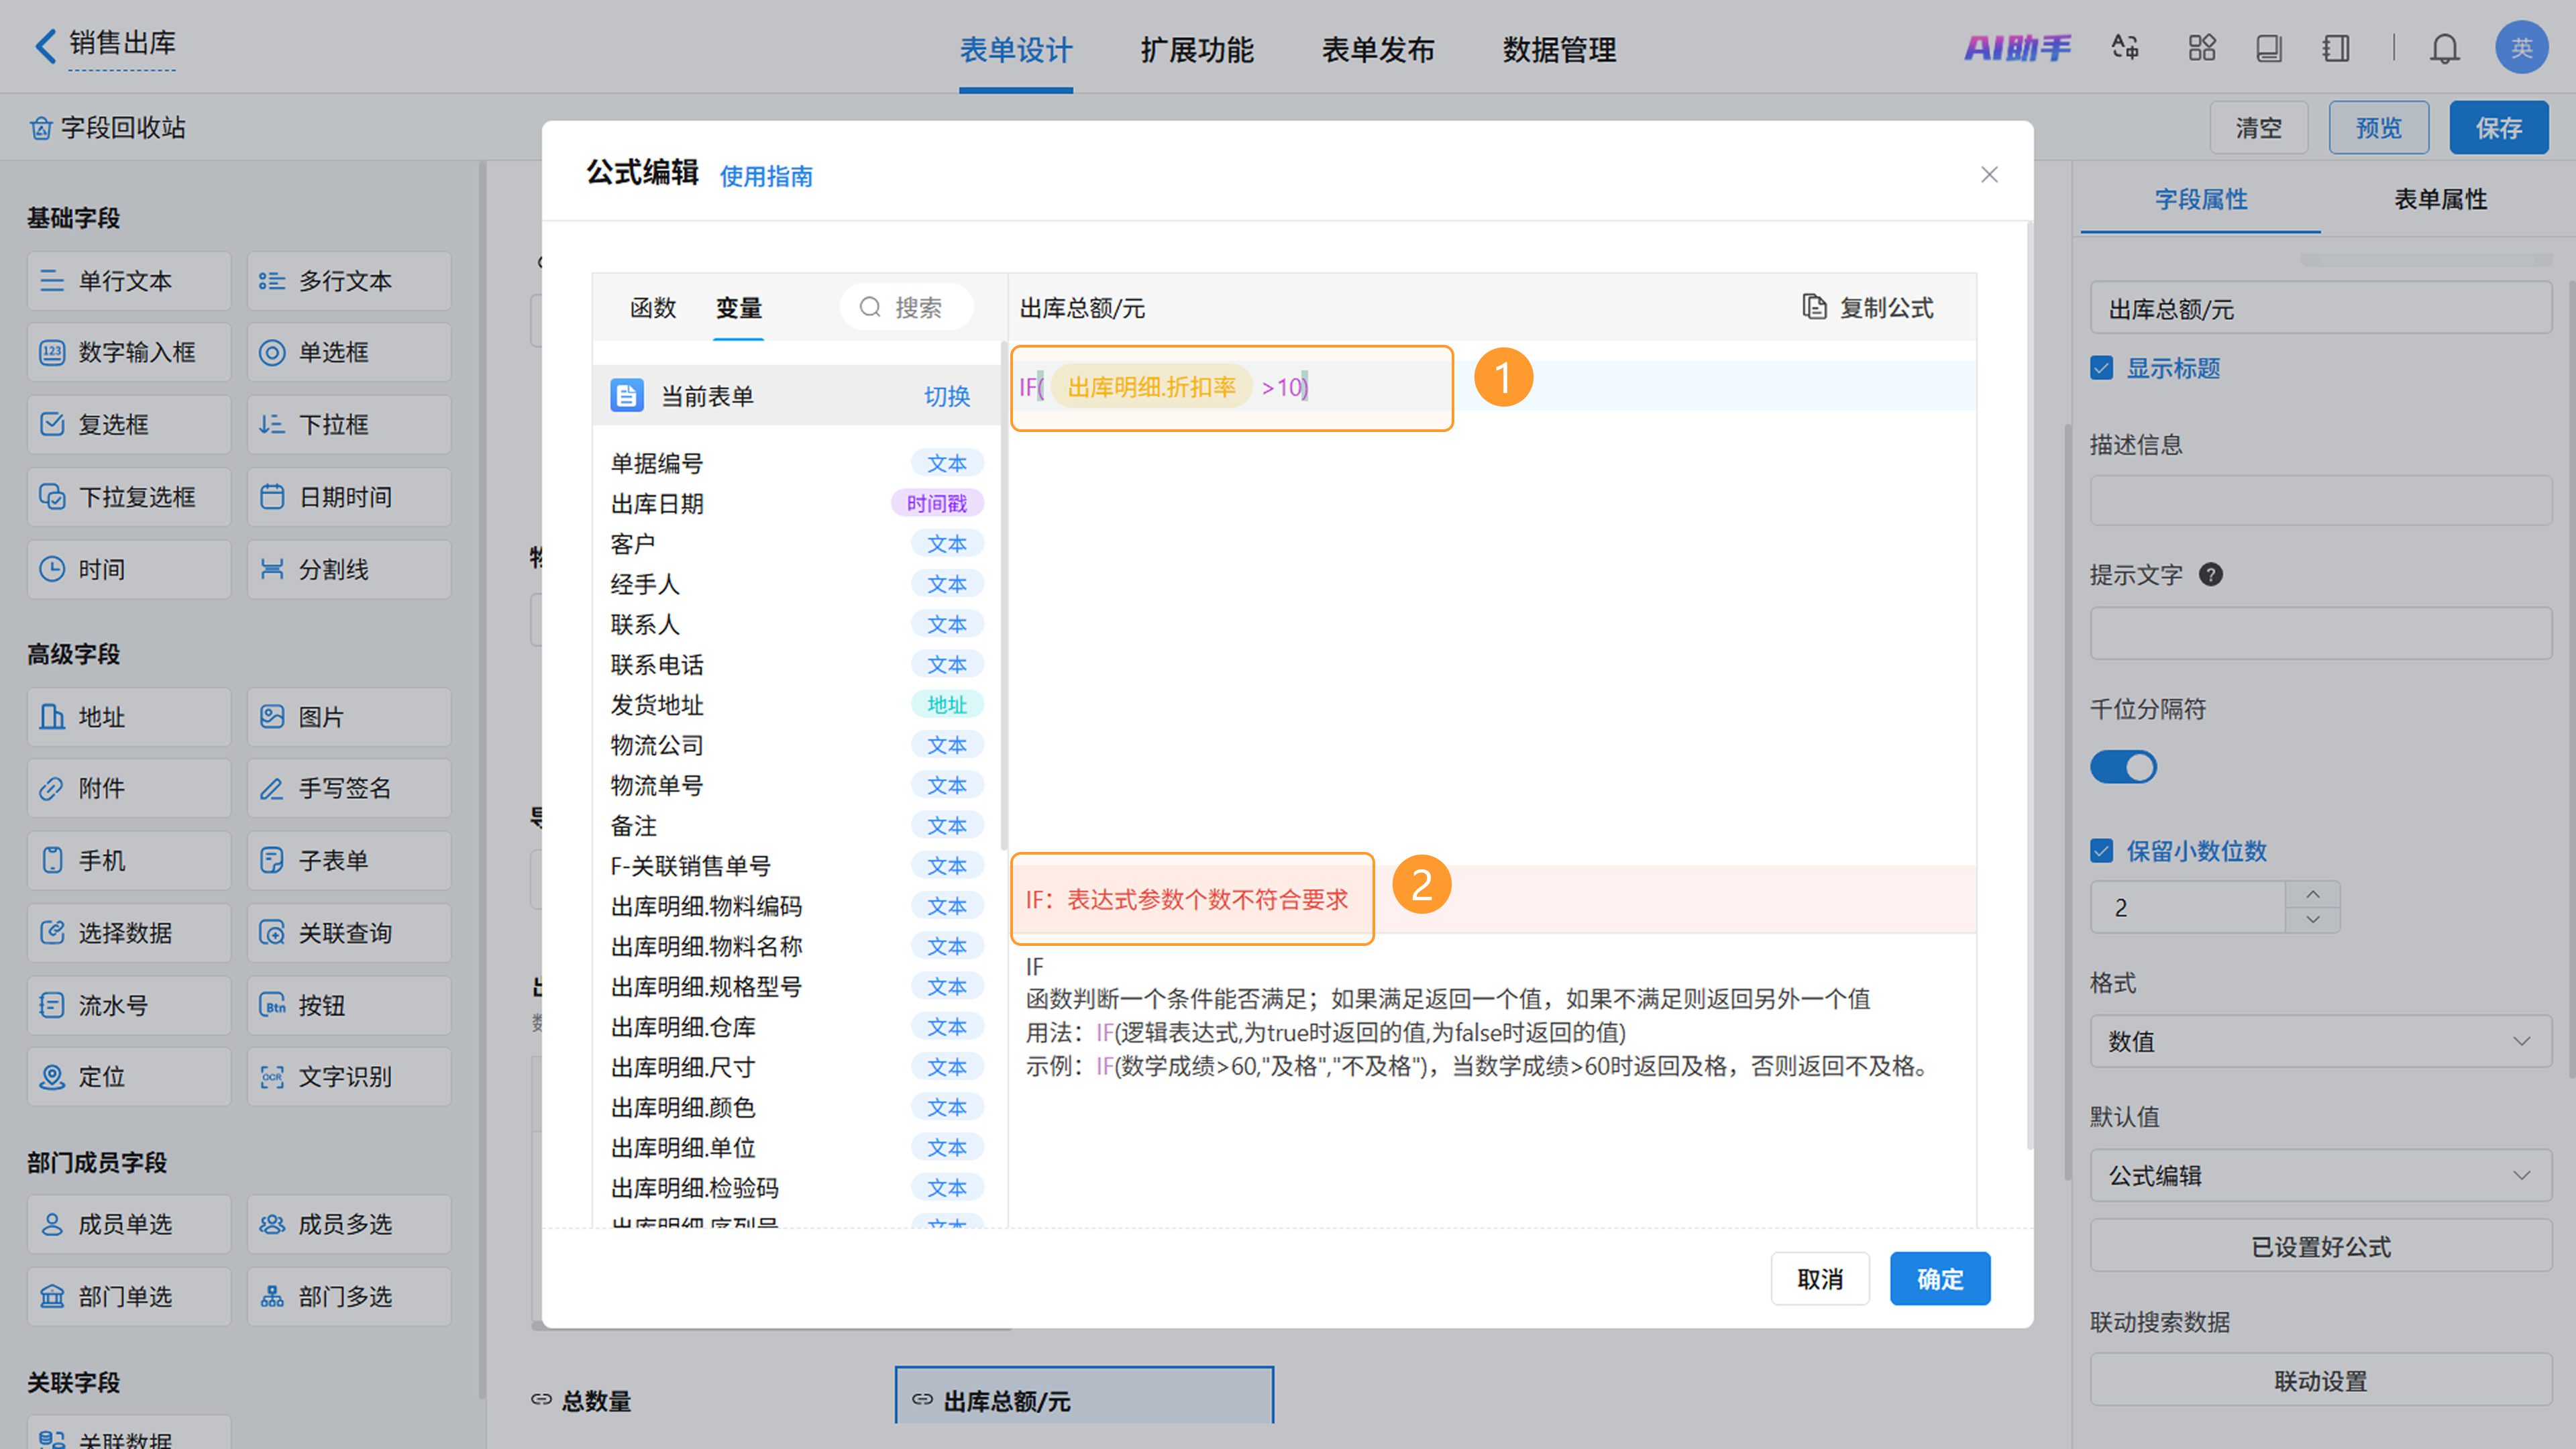Uncheck the 保留小数位数 checkbox
2576x1449 pixels.
2101,851
